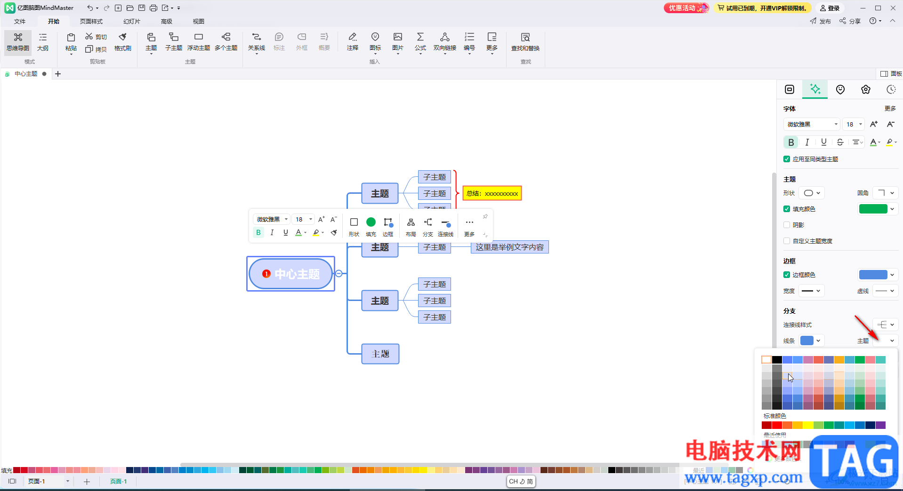
Task: Click the green fill color swatch in the panel
Action: point(873,209)
